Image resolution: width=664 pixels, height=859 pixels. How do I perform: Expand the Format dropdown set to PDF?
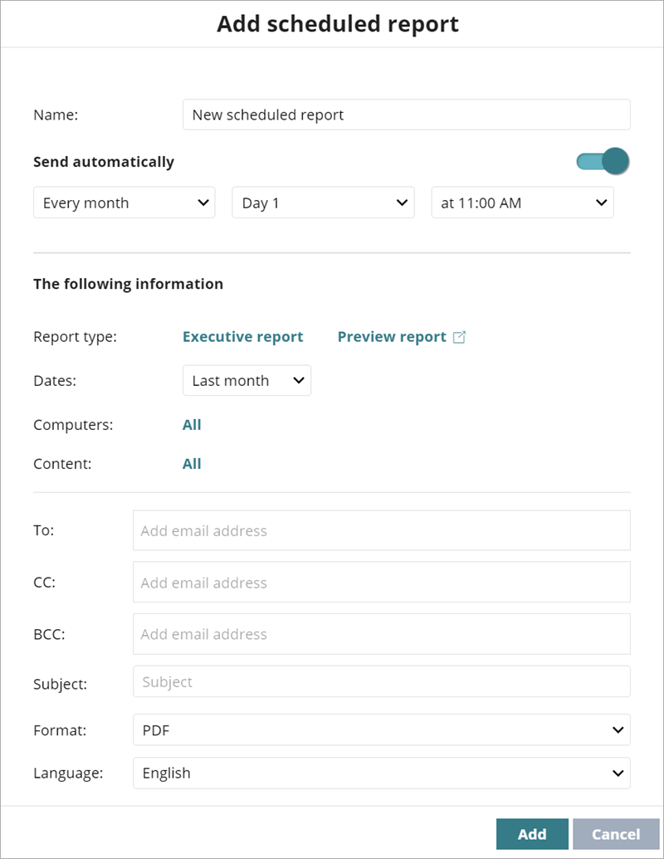(381, 730)
